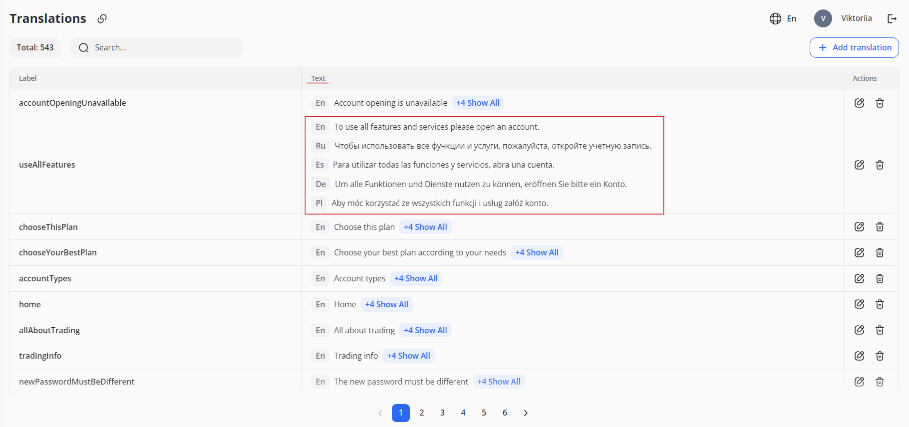The height and width of the screenshot is (427, 909).
Task: Click the tradingInfo label
Action: pyautogui.click(x=40, y=356)
